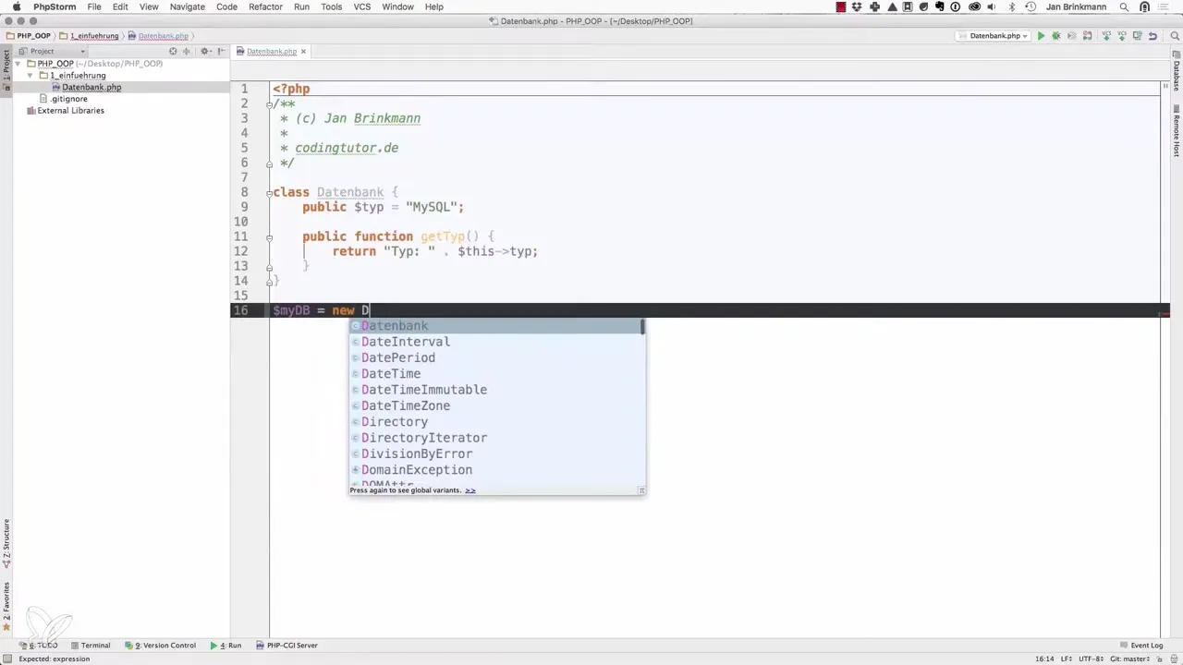Open the Structure tool window tab
The height and width of the screenshot is (665, 1183).
click(6, 543)
